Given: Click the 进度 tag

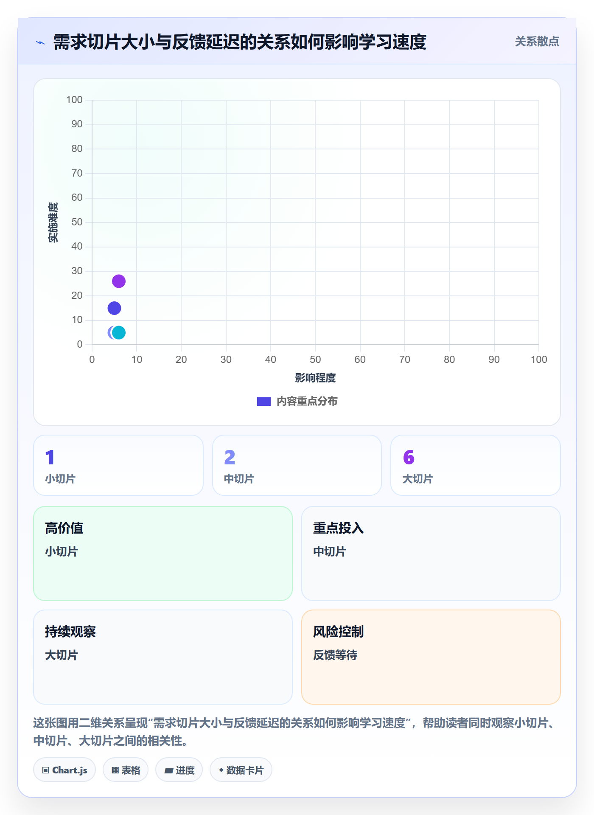Looking at the screenshot, I should (179, 770).
